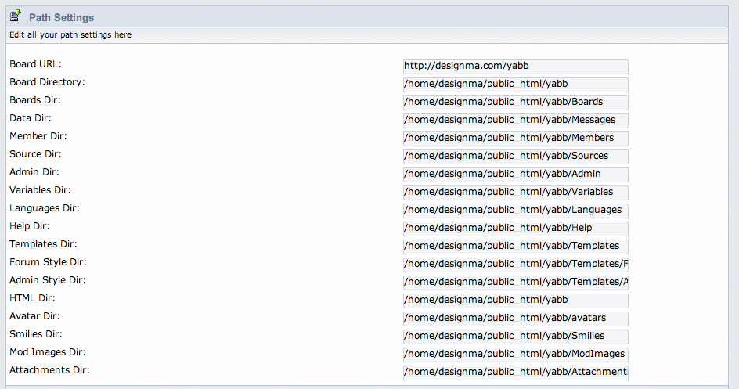
Task: Click into the Data Dir field
Action: [x=515, y=121]
